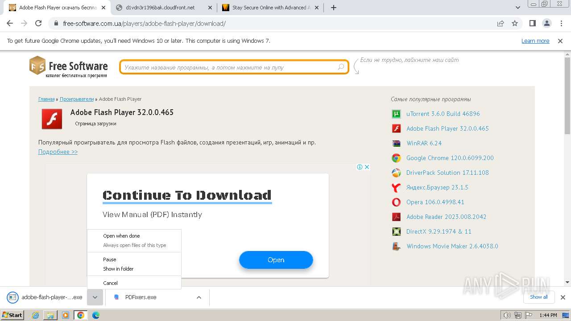Screen dimensions: 571x321
Task: Click the Yandex Browser icon in the list
Action: pyautogui.click(x=396, y=187)
